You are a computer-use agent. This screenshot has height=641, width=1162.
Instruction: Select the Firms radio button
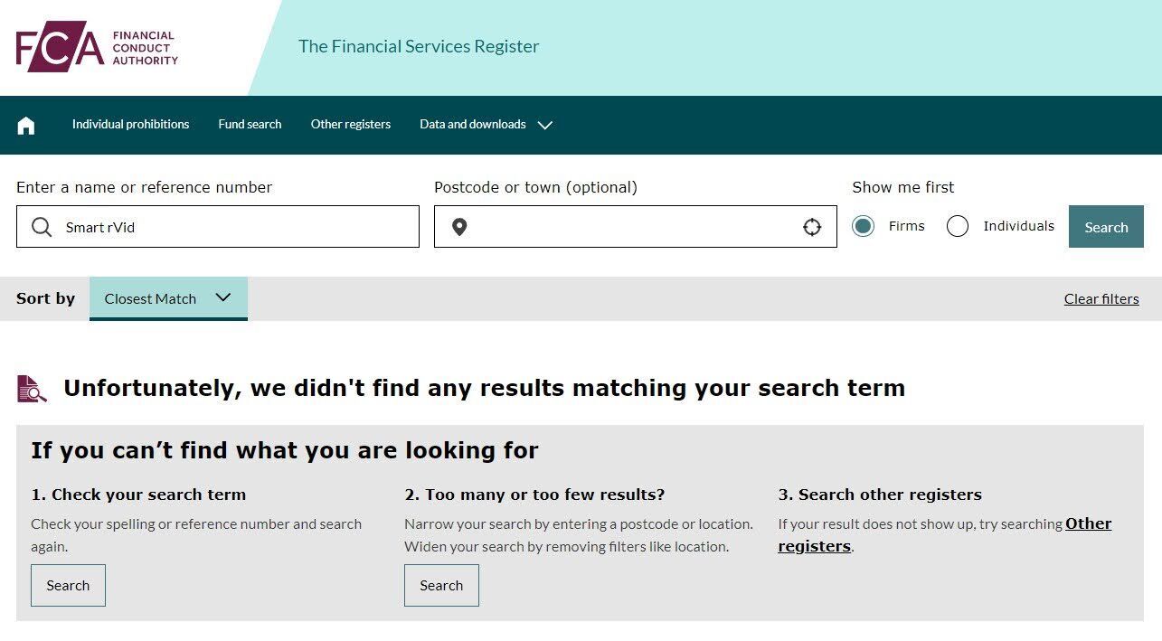pos(864,226)
